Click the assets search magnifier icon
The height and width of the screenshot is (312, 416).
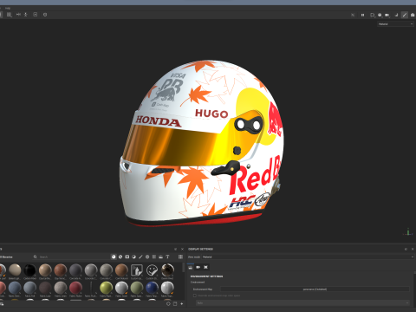(35, 257)
